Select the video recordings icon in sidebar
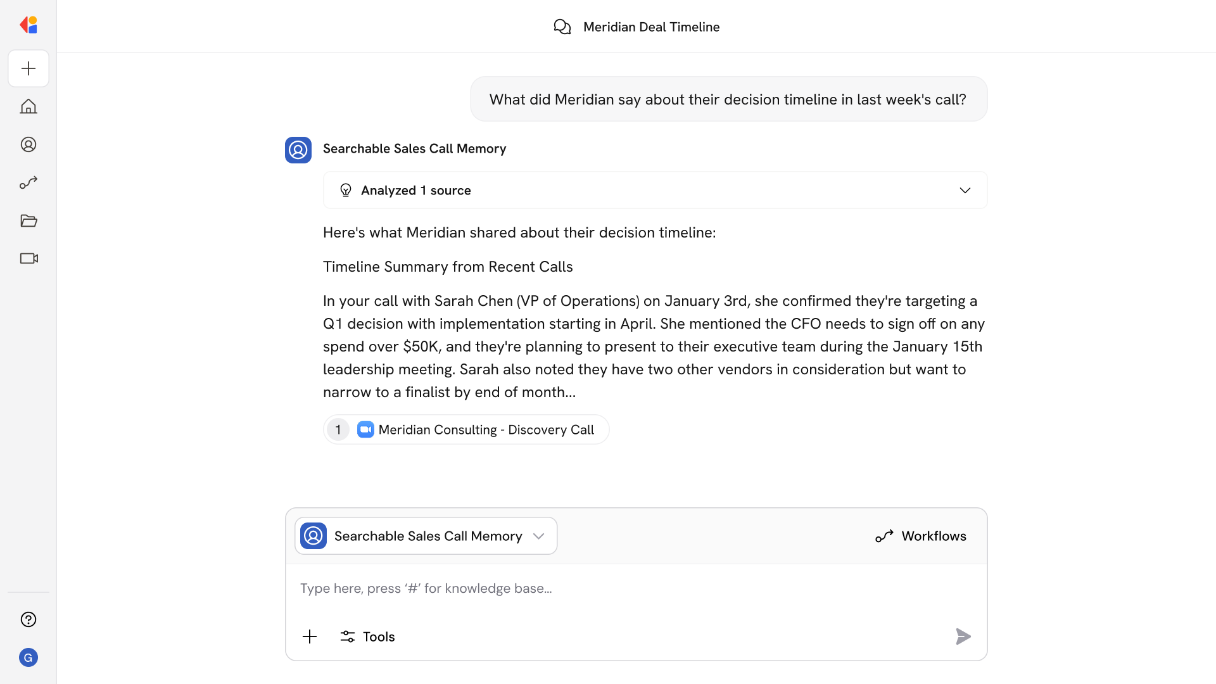The height and width of the screenshot is (684, 1216). (x=28, y=258)
